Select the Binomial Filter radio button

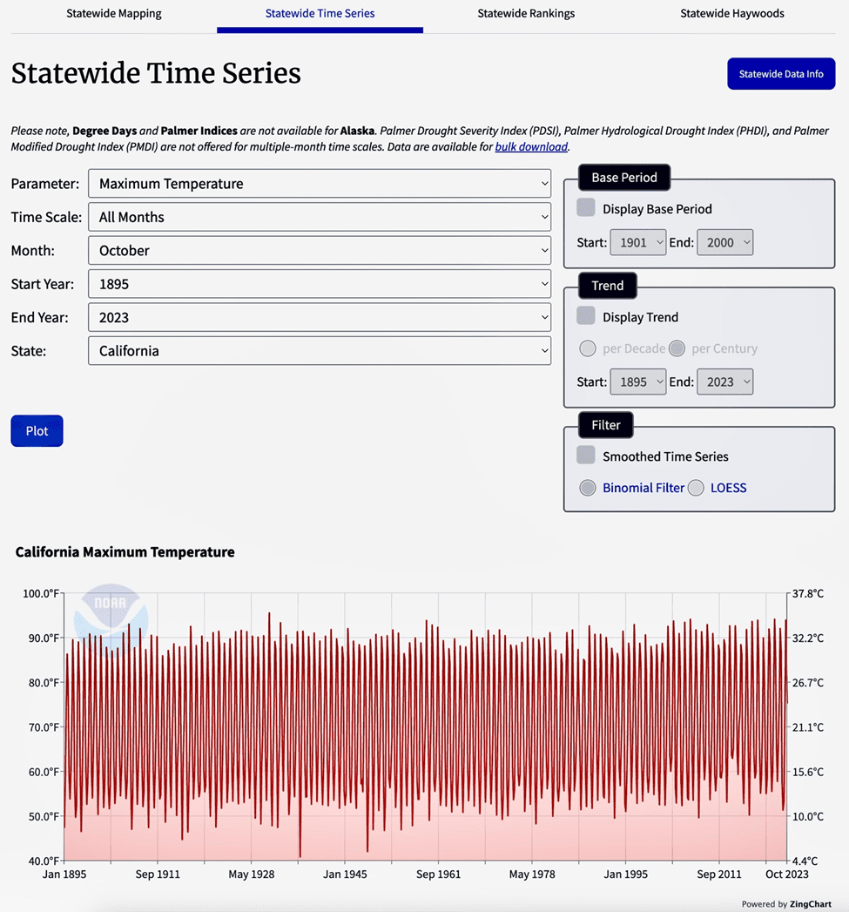point(588,488)
